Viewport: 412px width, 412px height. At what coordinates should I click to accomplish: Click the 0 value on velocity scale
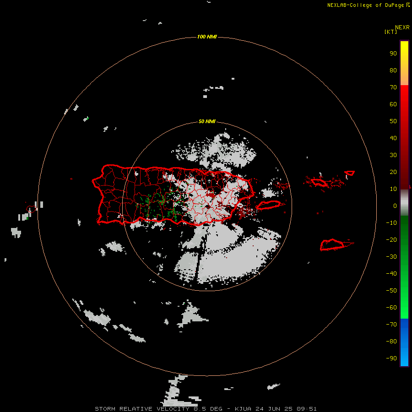click(395, 206)
